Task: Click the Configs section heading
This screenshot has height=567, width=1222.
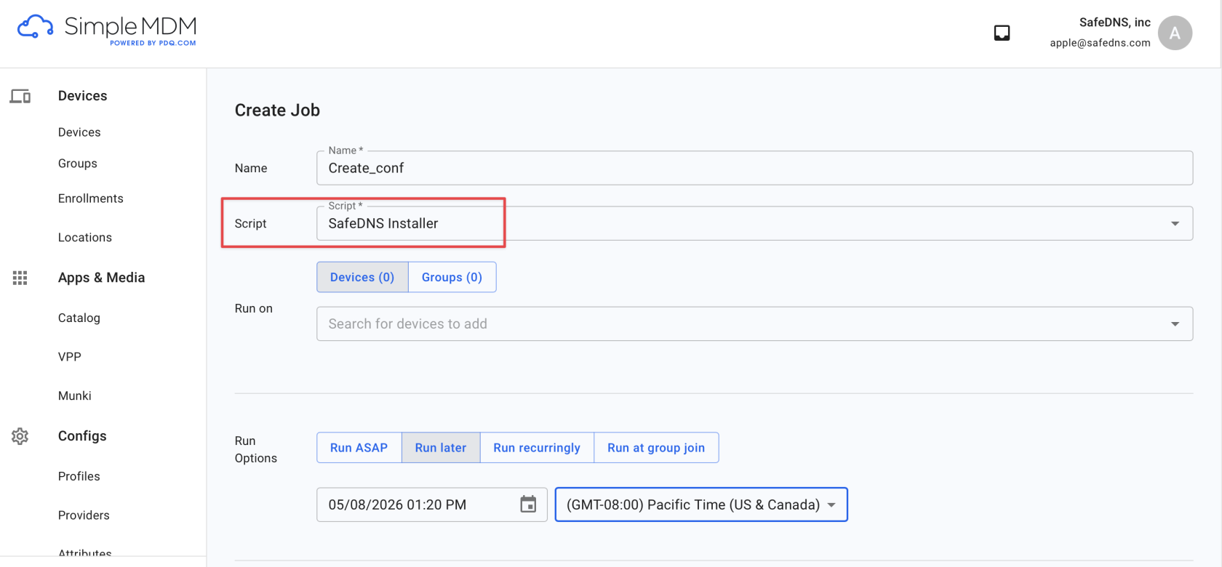Action: (x=82, y=436)
